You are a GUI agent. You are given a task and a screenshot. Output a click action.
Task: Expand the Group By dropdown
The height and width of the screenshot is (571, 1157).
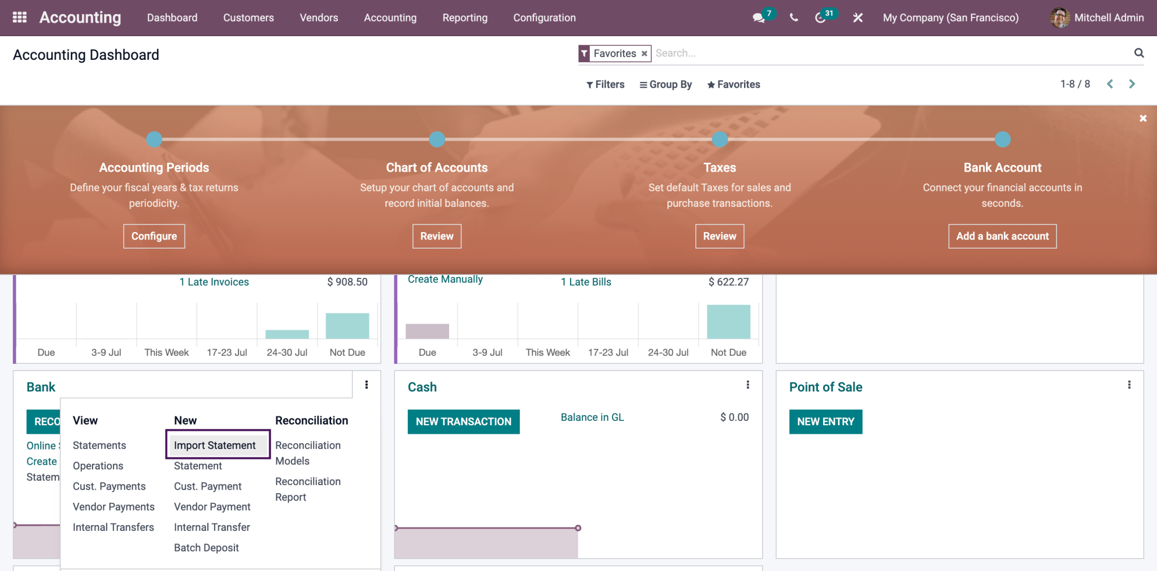(666, 84)
